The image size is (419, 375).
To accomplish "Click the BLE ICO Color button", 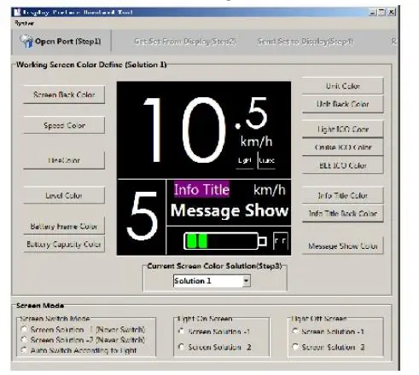I will pos(343,165).
